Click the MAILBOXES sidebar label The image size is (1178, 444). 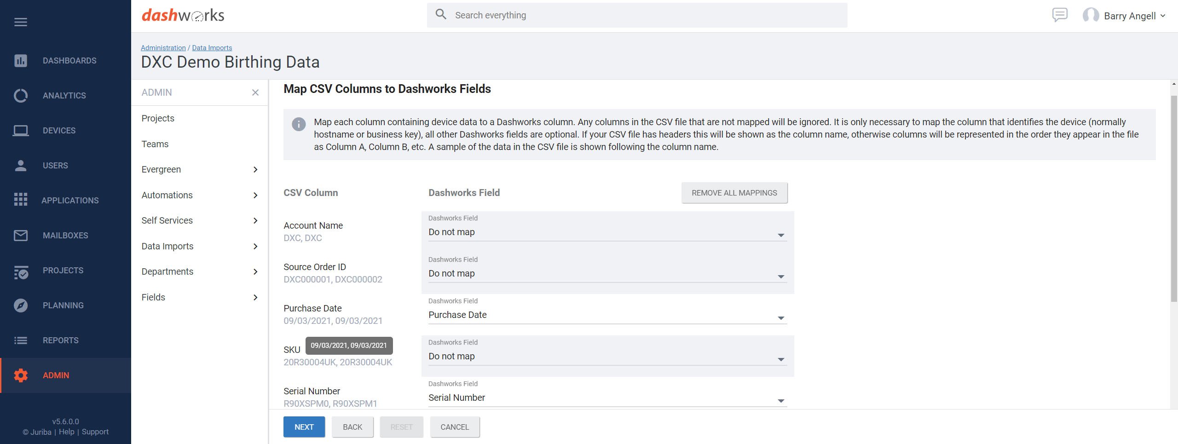coord(65,236)
